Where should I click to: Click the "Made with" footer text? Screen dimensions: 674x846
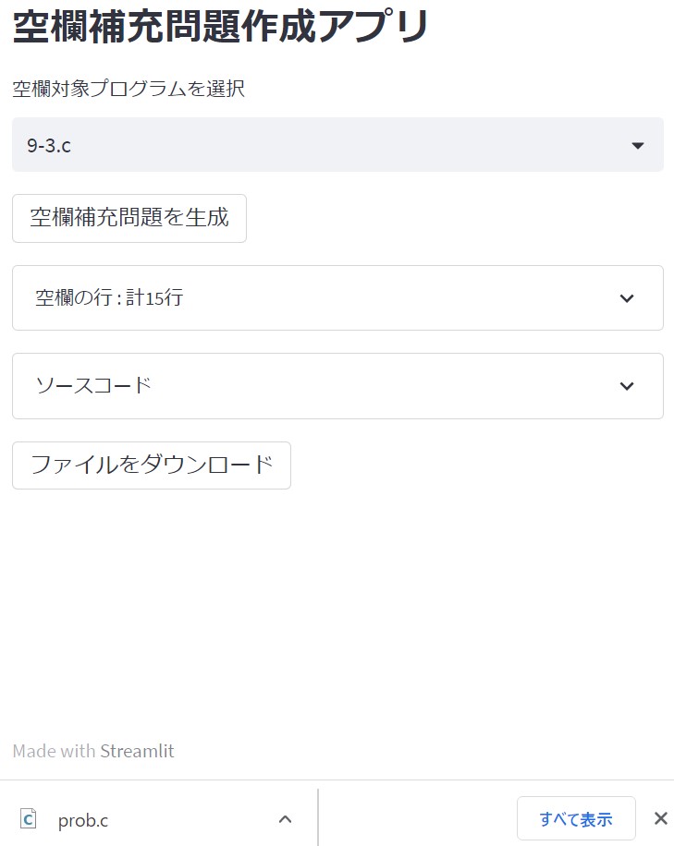click(54, 751)
